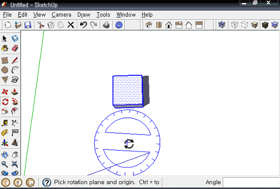Choose the Dimension tool

click(x=15, y=123)
